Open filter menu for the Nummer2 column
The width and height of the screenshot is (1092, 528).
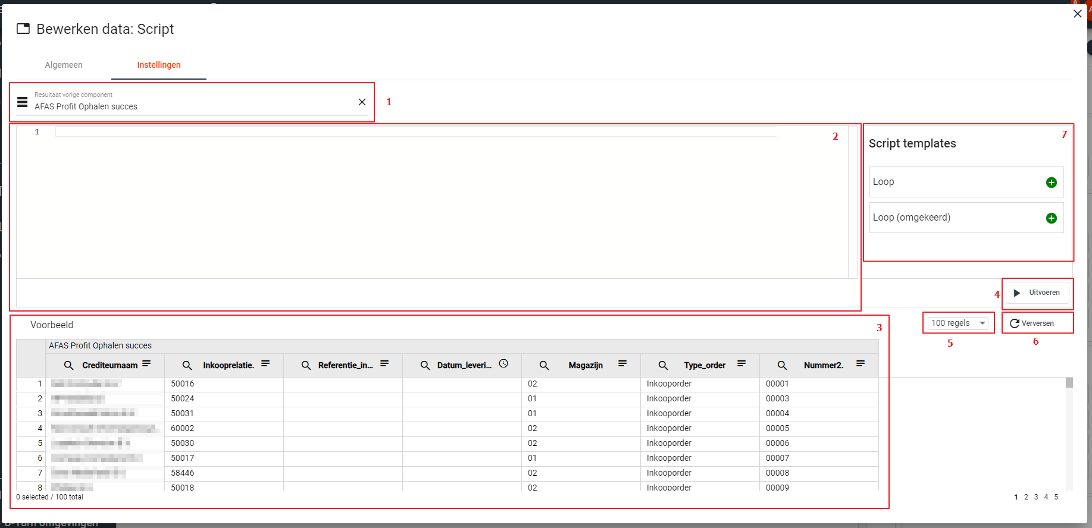861,364
